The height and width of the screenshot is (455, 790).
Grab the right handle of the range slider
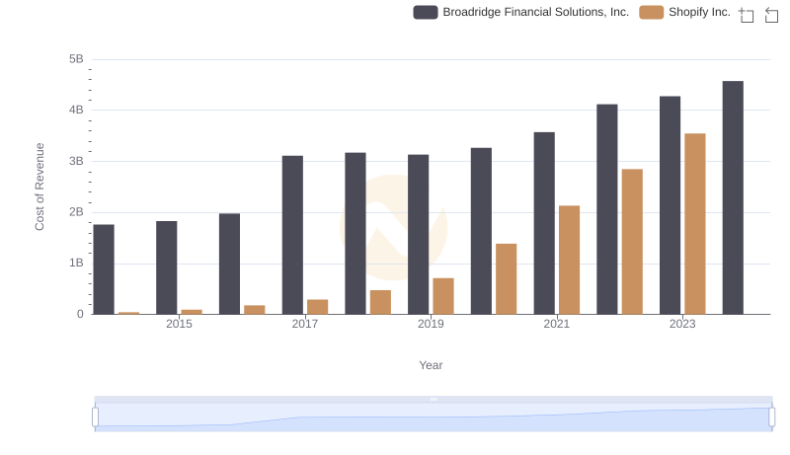point(771,417)
